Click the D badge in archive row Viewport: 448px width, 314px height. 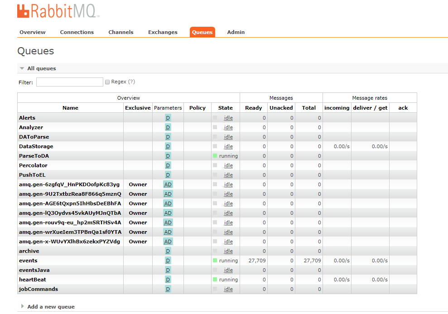168,251
